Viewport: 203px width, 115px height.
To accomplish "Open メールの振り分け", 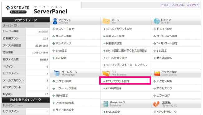I will [x=116, y=58].
